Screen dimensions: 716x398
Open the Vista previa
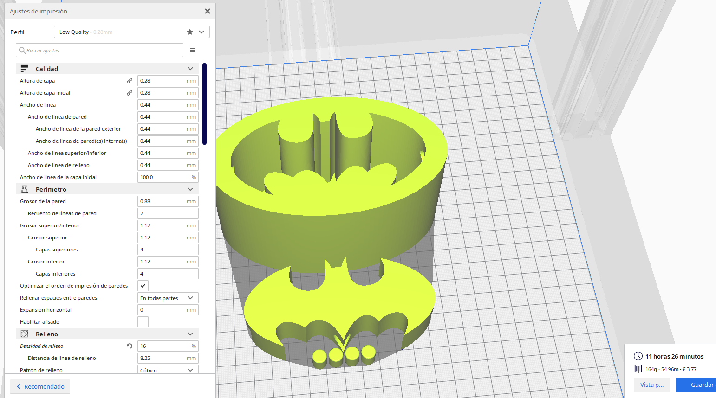(x=652, y=385)
